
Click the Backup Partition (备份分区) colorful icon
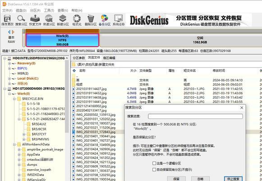pyautogui.click(x=105, y=19)
